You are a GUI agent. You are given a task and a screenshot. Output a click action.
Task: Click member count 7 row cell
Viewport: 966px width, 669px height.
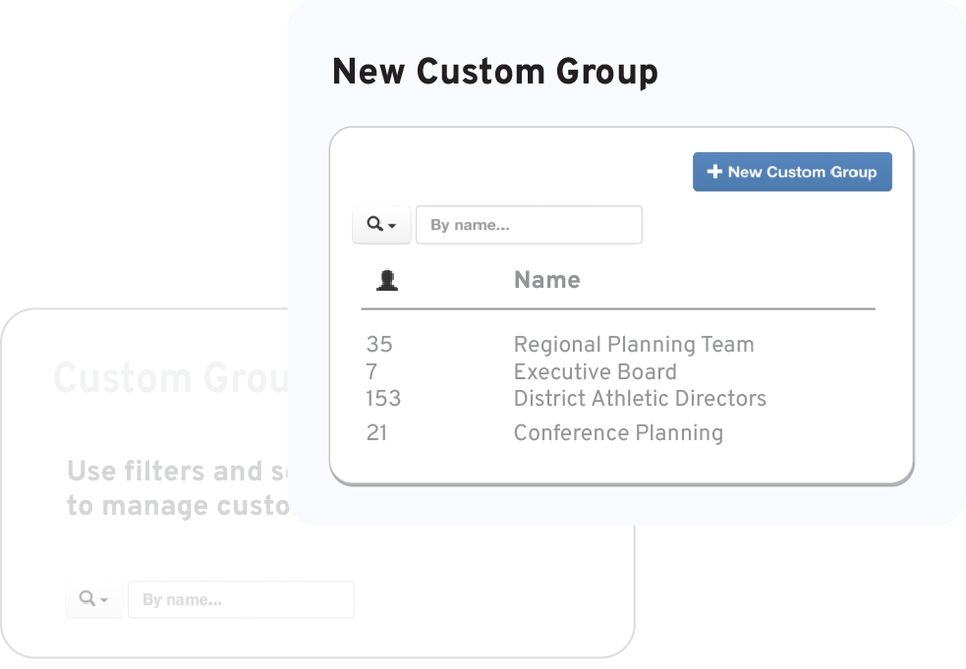pos(371,371)
